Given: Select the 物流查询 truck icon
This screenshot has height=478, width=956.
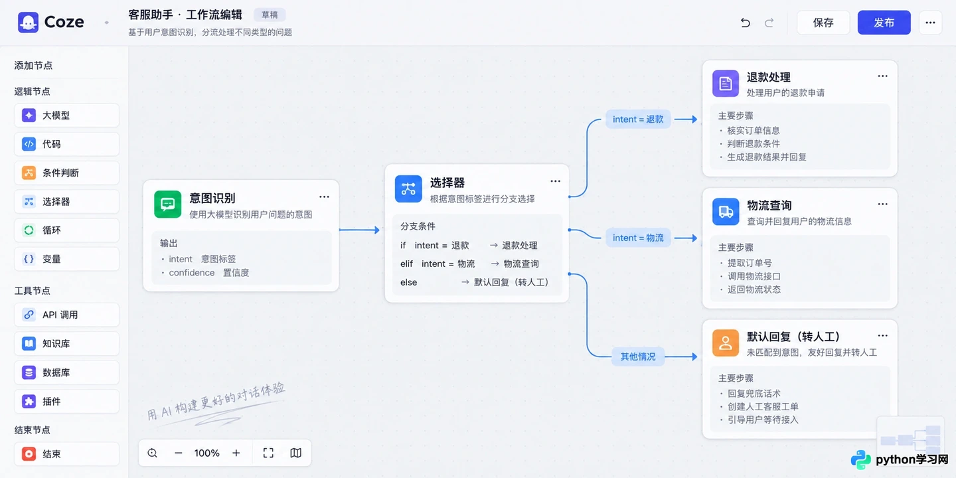Looking at the screenshot, I should (x=726, y=212).
